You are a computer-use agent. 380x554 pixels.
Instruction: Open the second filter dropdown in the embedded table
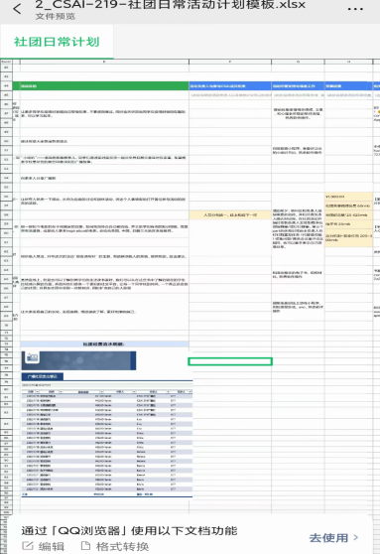(x=61, y=392)
